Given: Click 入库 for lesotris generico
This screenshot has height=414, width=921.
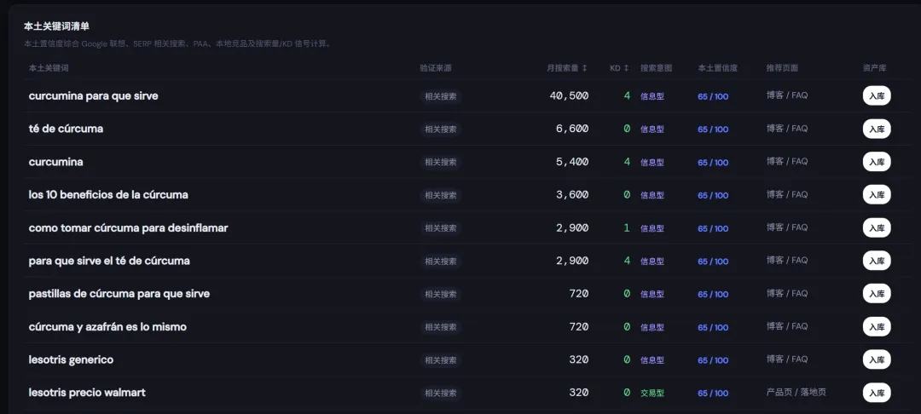Looking at the screenshot, I should click(877, 359).
